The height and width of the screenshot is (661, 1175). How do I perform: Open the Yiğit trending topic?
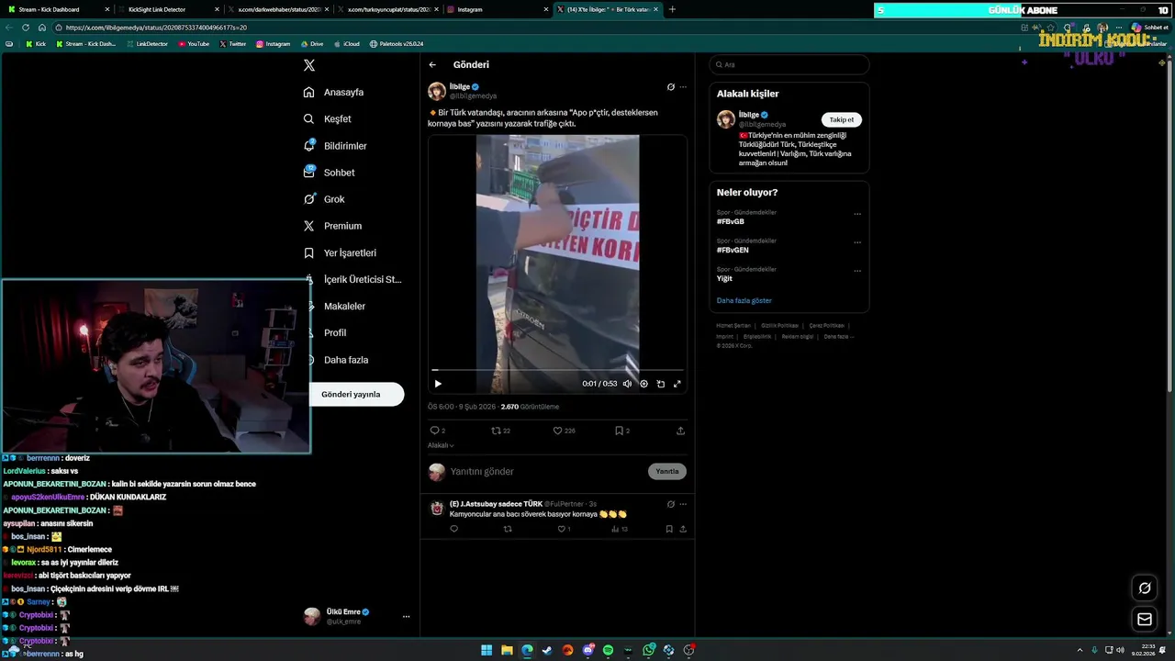(x=724, y=278)
